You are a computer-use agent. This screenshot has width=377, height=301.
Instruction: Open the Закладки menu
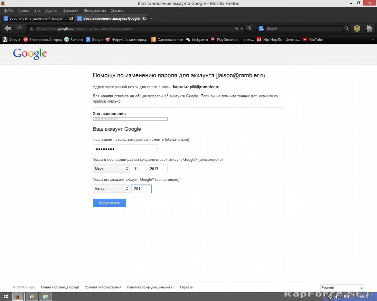pos(71,11)
